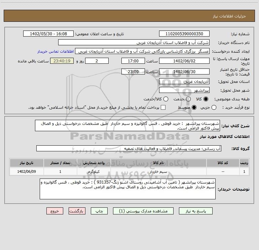Click the اطلاعات کالاهای مورد نیاز heading
This screenshot has height=250, width=259.
(225, 137)
